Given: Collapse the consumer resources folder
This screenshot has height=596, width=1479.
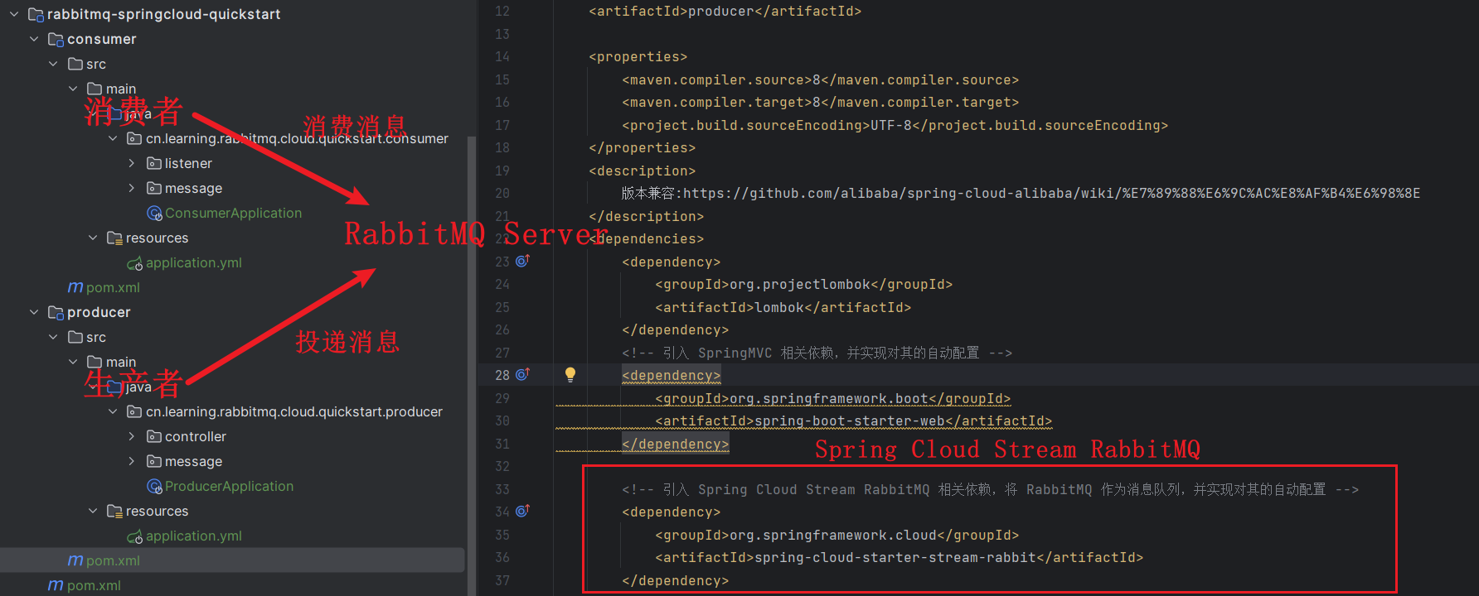Looking at the screenshot, I should (93, 238).
